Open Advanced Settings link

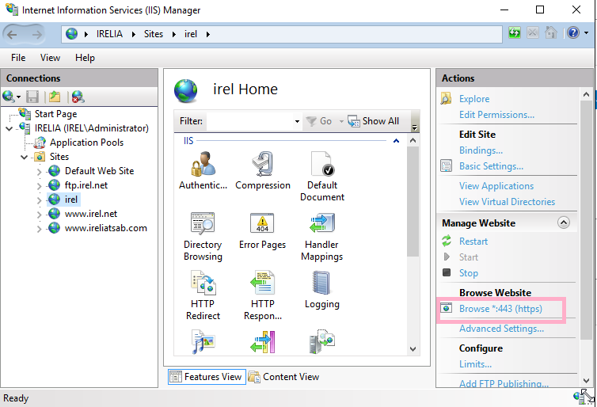[x=501, y=329]
